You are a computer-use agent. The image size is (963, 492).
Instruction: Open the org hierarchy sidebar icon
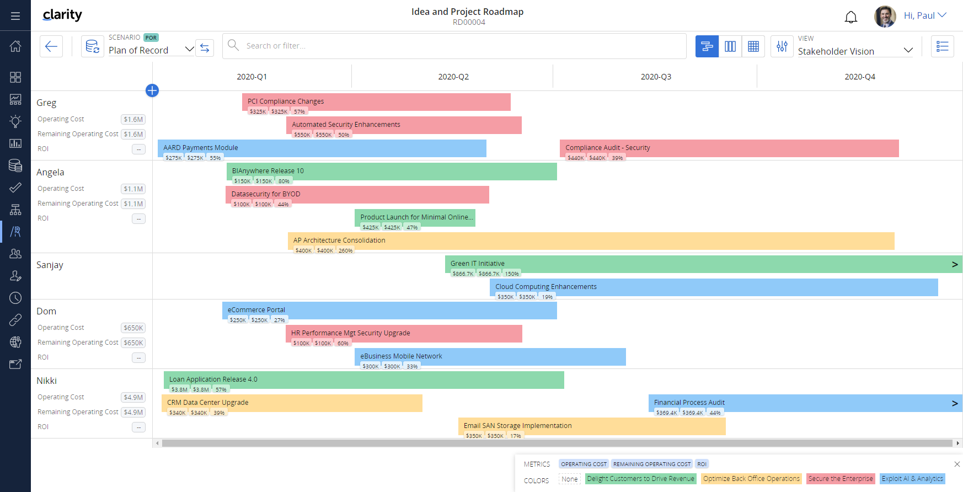(15, 210)
